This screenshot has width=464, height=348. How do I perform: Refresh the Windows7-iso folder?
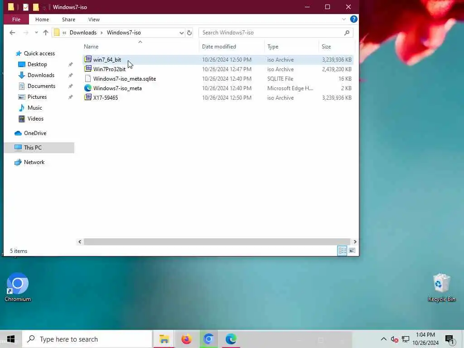[x=189, y=33]
